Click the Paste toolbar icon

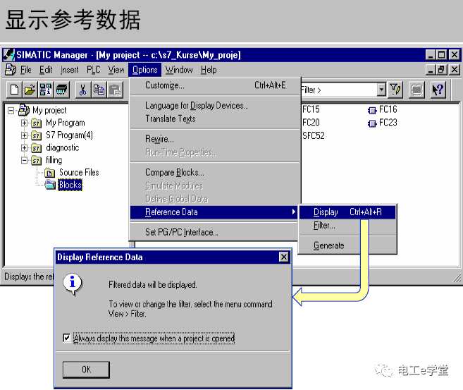coord(115,90)
